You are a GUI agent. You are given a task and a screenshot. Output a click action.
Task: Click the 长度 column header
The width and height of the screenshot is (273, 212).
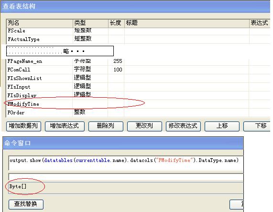point(116,23)
